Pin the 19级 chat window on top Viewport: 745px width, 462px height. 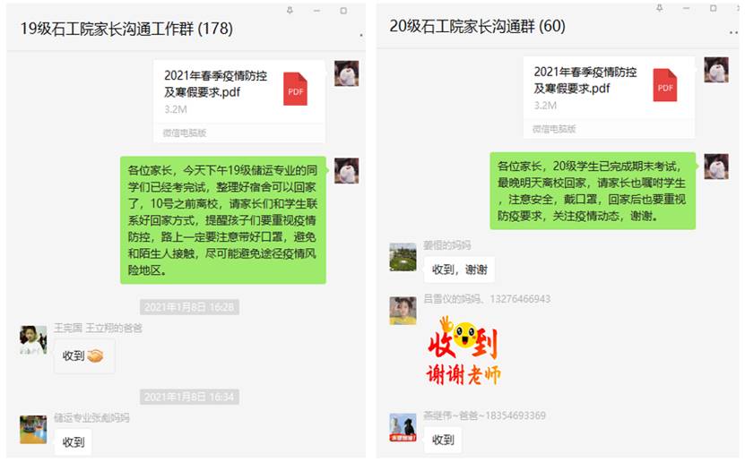tap(290, 10)
